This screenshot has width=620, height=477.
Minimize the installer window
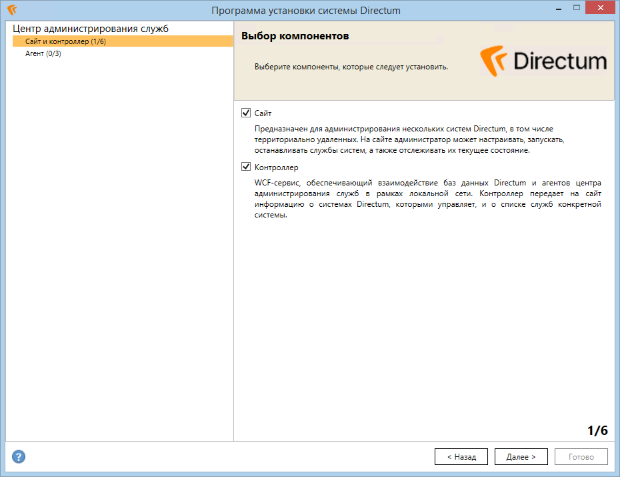click(559, 8)
